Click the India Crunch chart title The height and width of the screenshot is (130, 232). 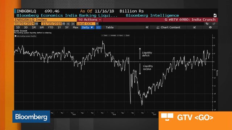pyautogui.click(x=21, y=31)
